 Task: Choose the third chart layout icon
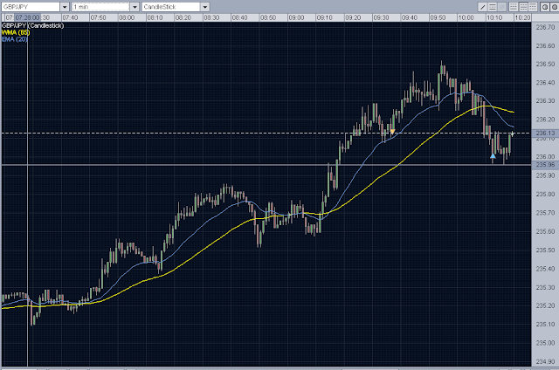click(x=533, y=7)
